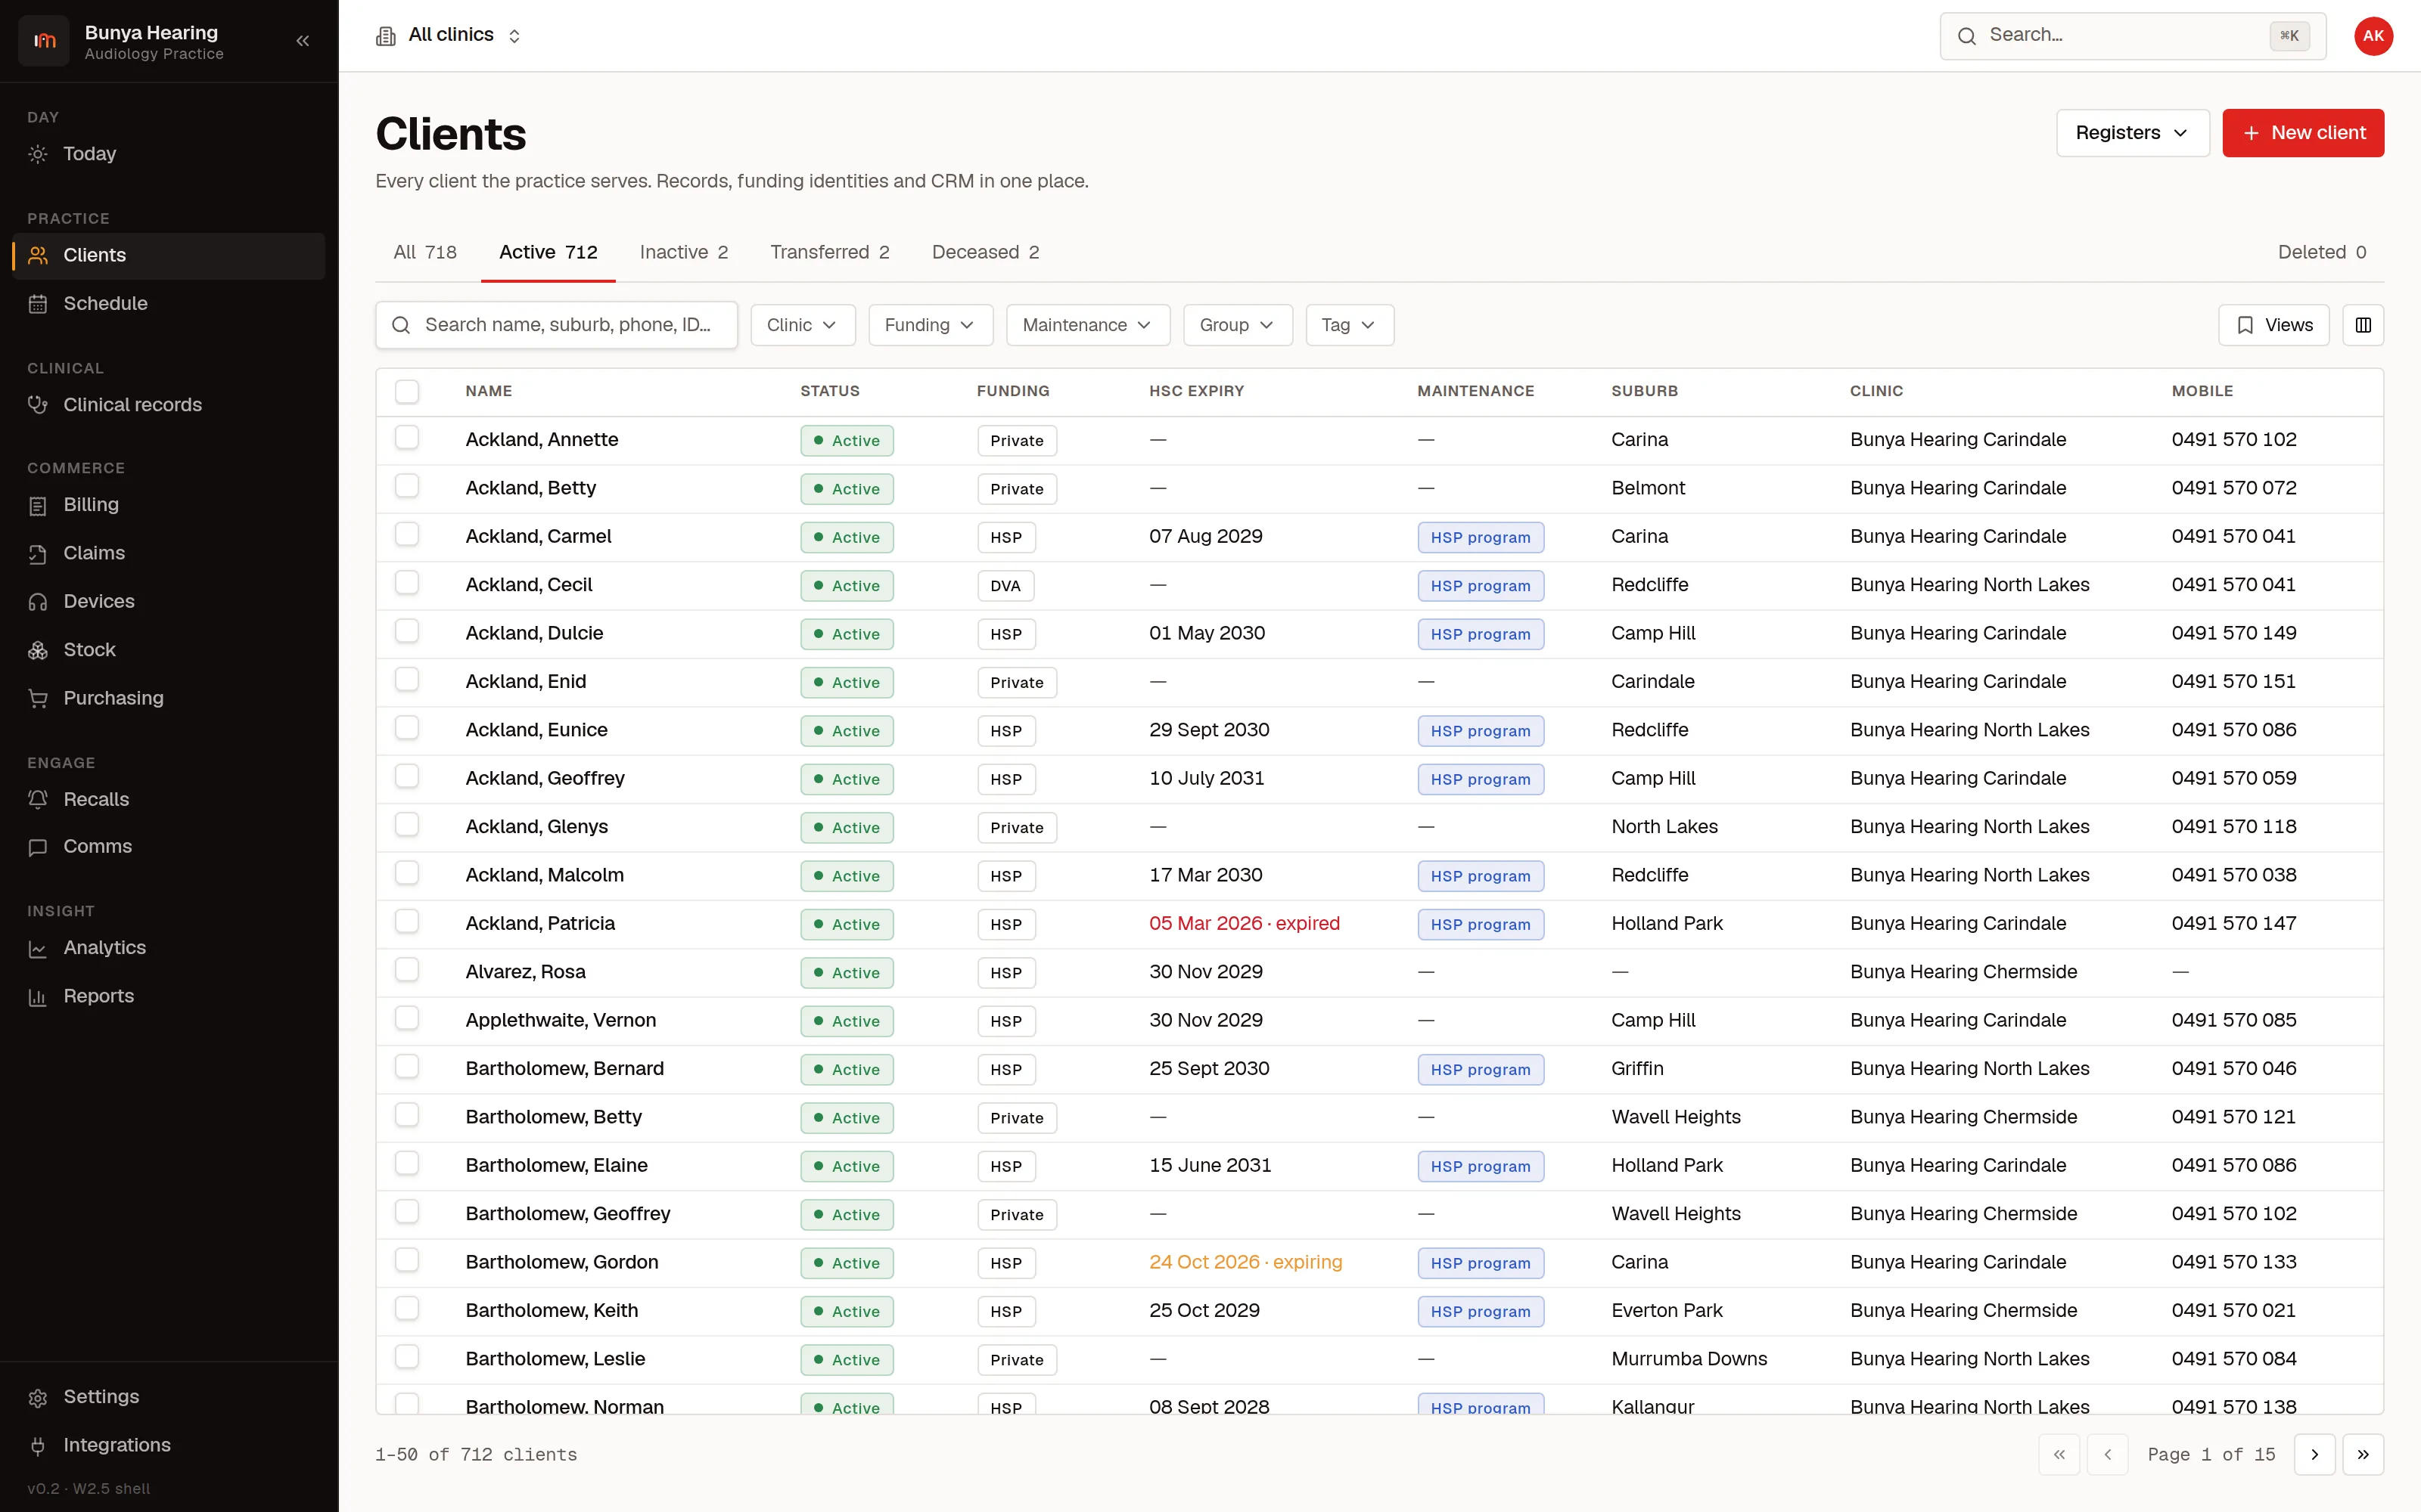Click the Clinical records stethoscope icon

coord(38,405)
